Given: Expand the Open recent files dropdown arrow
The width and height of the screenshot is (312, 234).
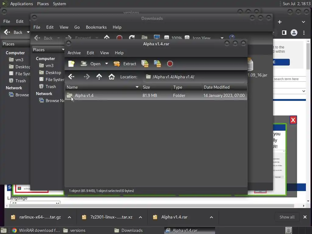Looking at the screenshot, I should tap(107, 64).
